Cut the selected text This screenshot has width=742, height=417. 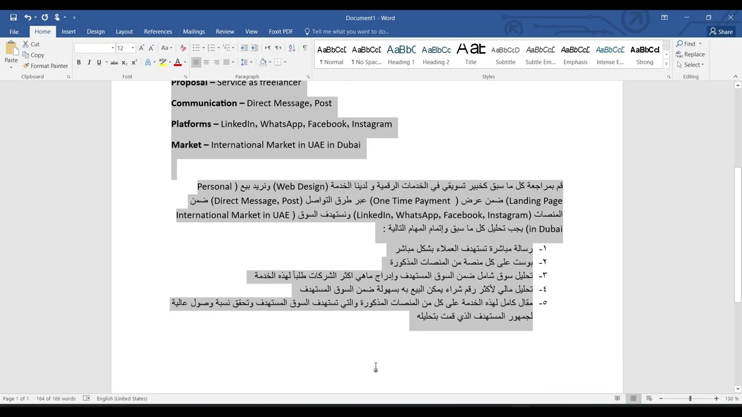coord(31,44)
